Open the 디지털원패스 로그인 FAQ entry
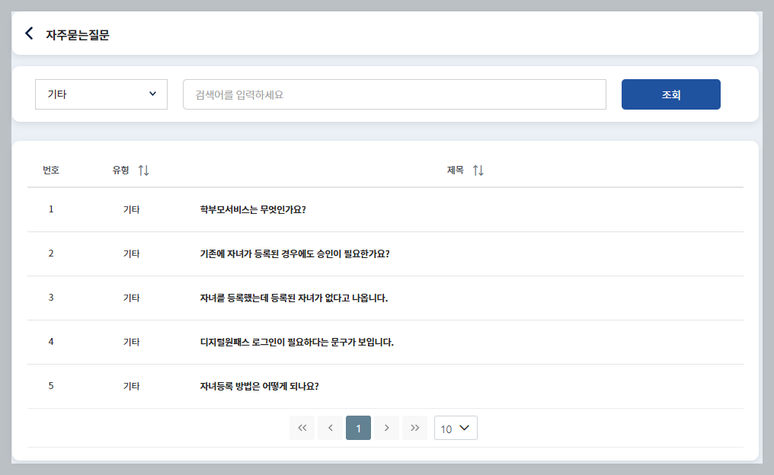 pos(298,342)
